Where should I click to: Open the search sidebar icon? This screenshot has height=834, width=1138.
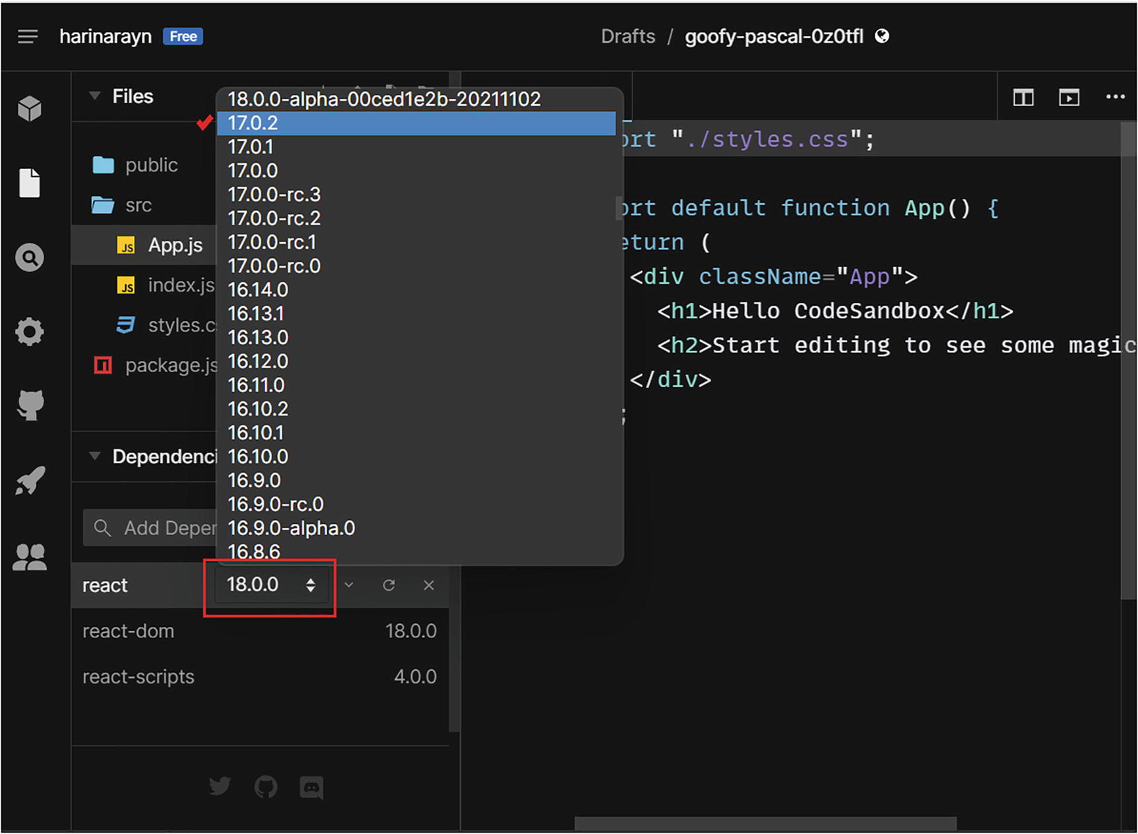coord(30,257)
